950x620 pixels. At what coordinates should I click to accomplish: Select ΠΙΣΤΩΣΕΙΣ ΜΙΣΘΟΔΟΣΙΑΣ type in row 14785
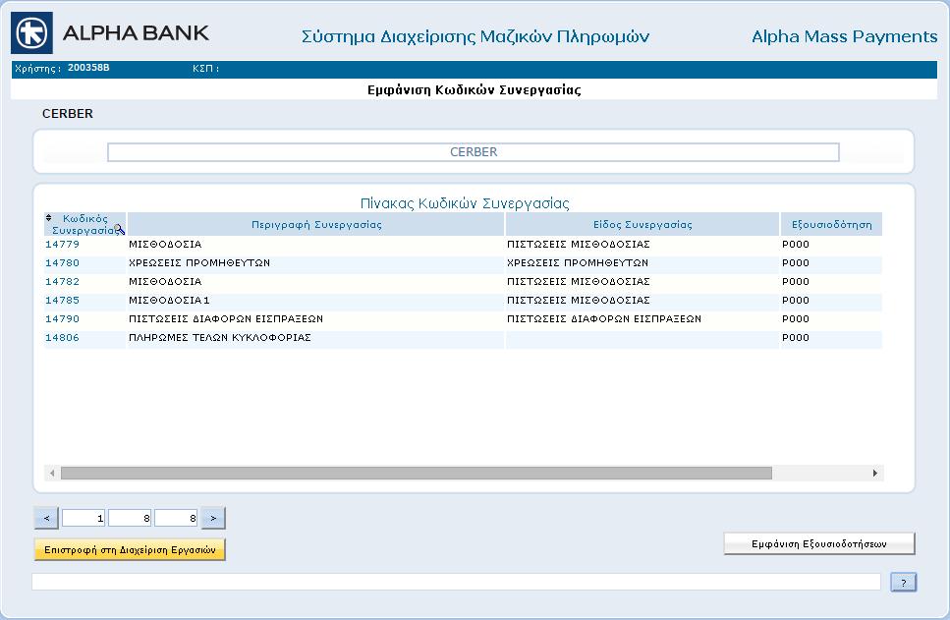[643, 301]
